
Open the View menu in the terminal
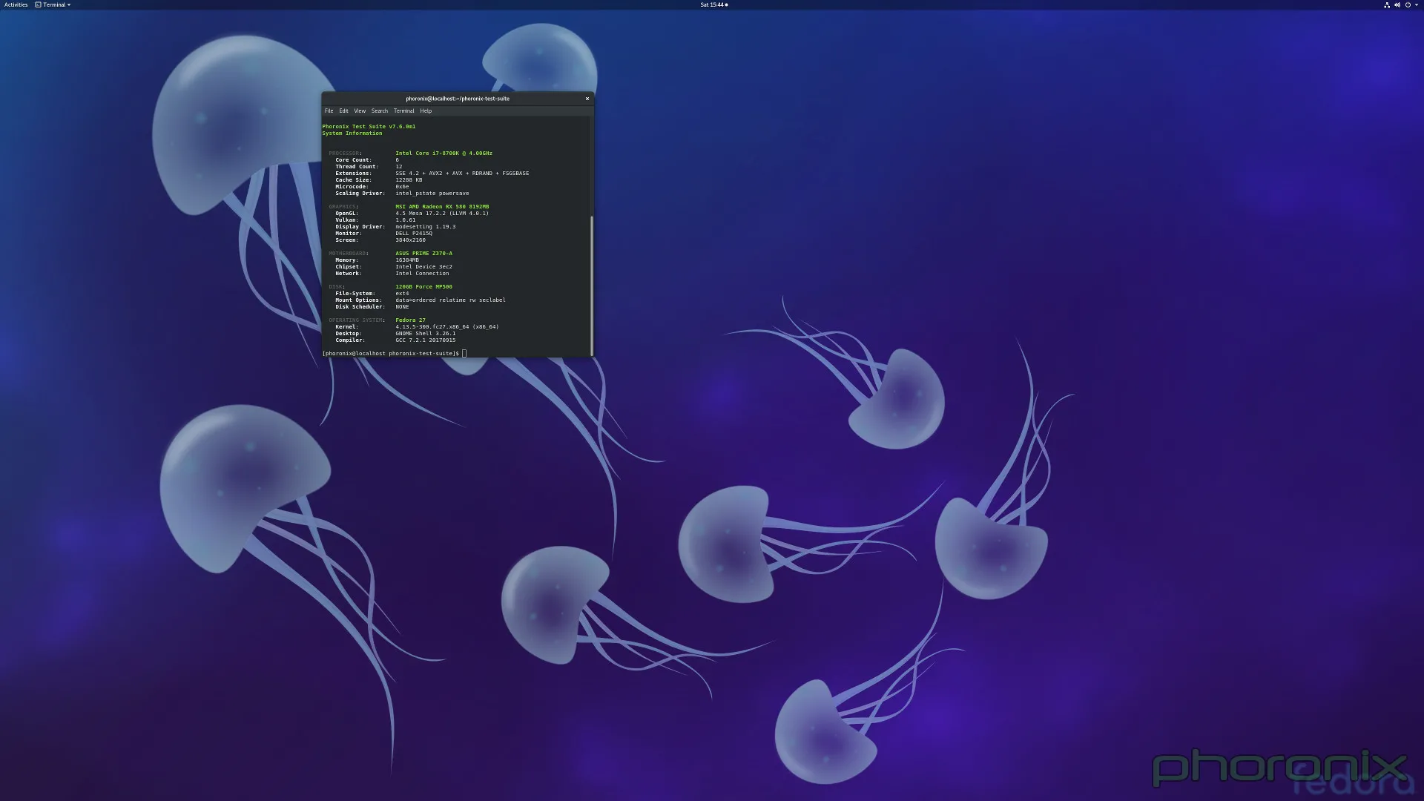(360, 111)
